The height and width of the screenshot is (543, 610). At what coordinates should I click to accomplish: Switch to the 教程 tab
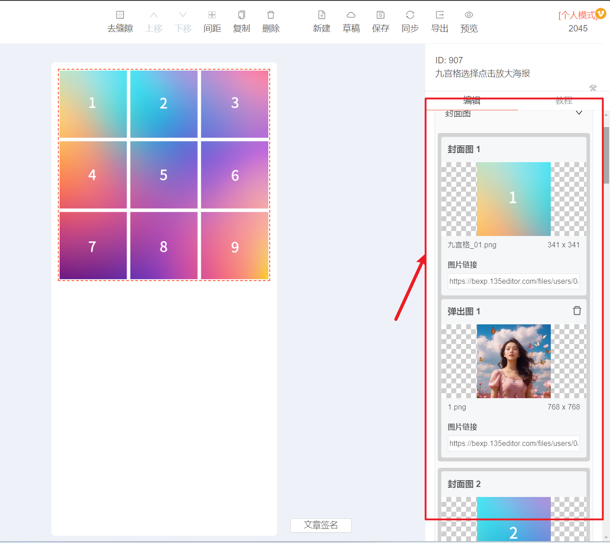(564, 100)
